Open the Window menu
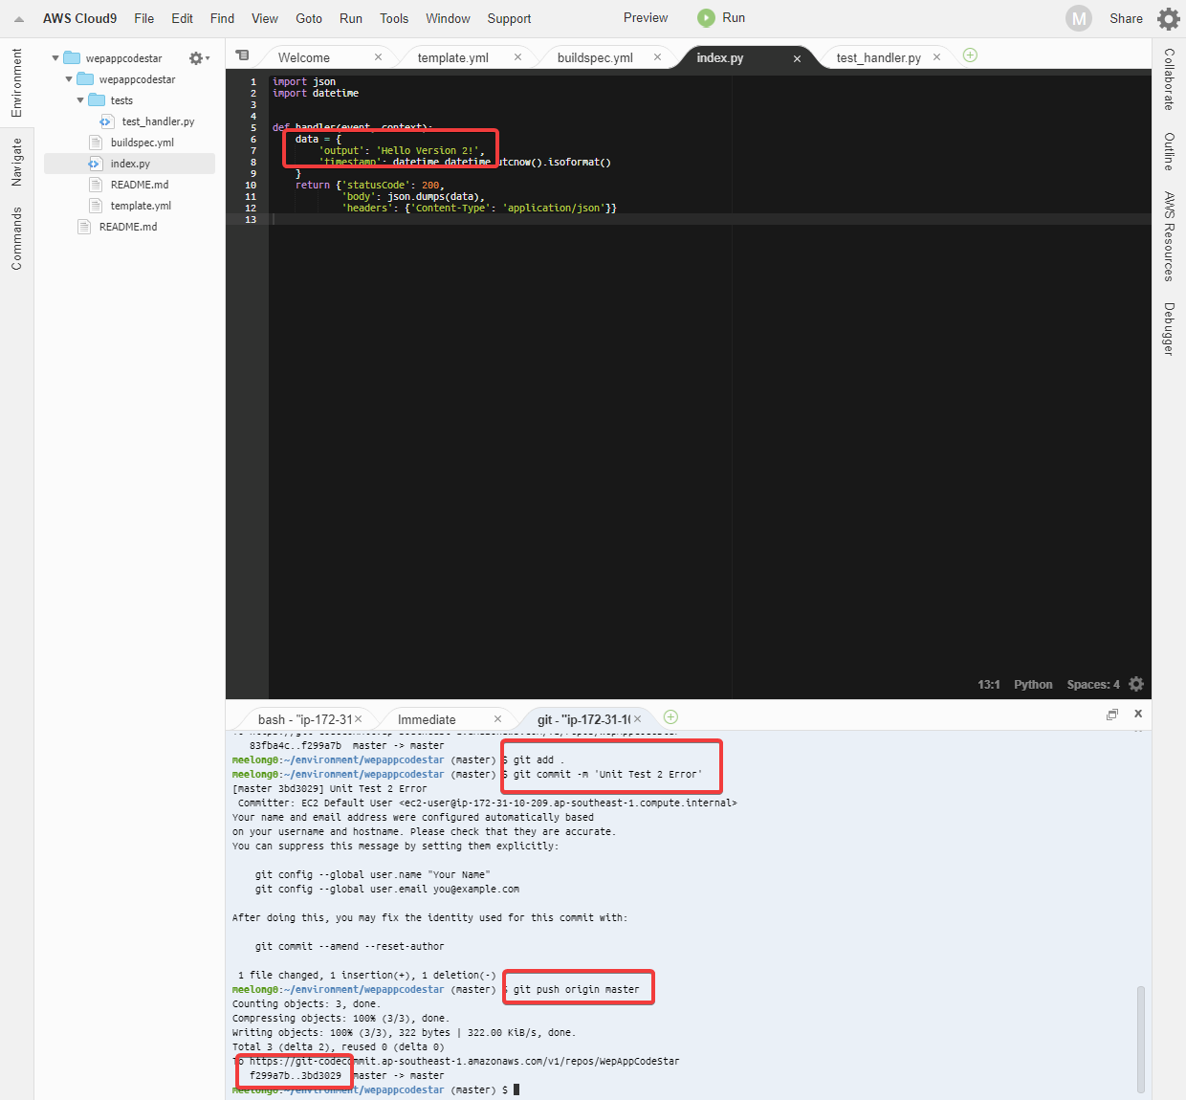This screenshot has height=1100, width=1186. 448,18
